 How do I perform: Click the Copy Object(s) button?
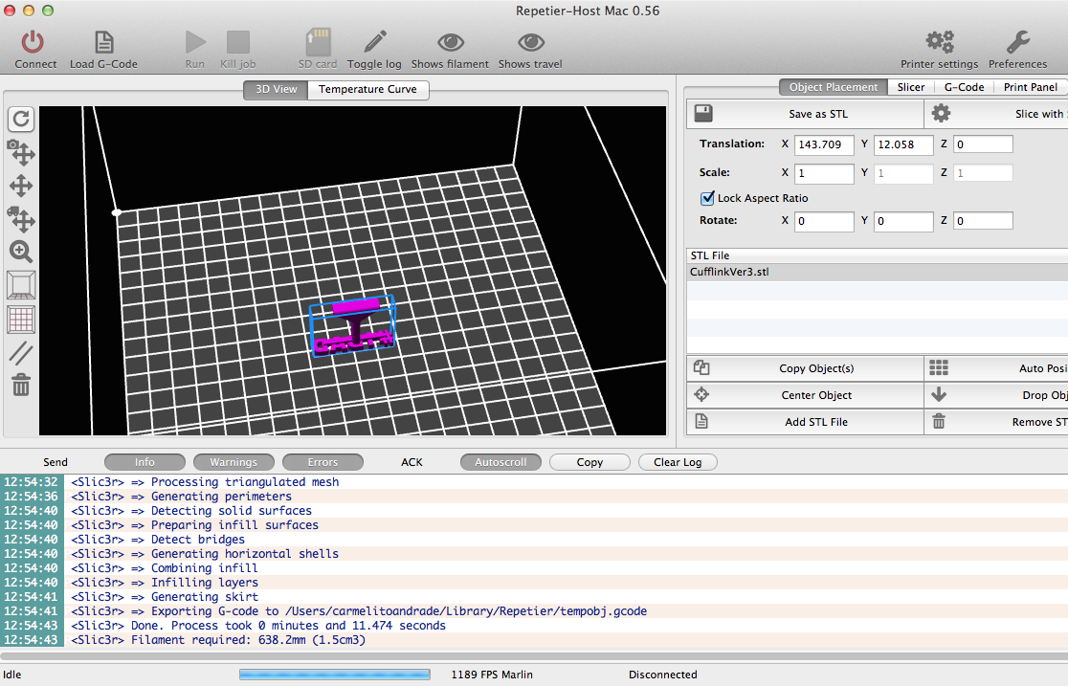805,368
